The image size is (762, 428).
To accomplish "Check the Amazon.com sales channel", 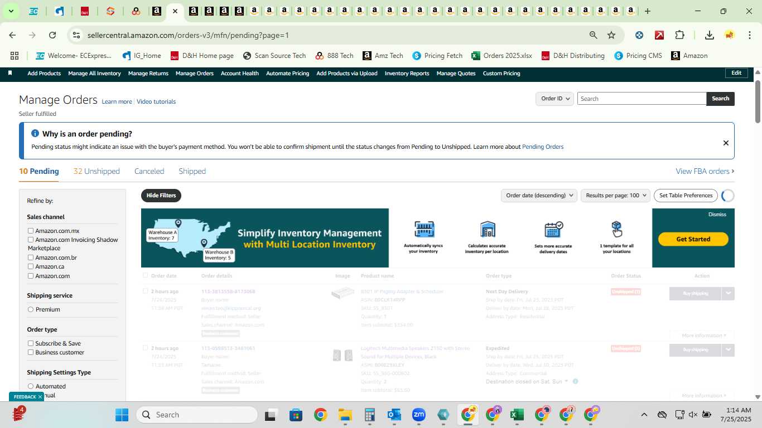I will pos(31,276).
